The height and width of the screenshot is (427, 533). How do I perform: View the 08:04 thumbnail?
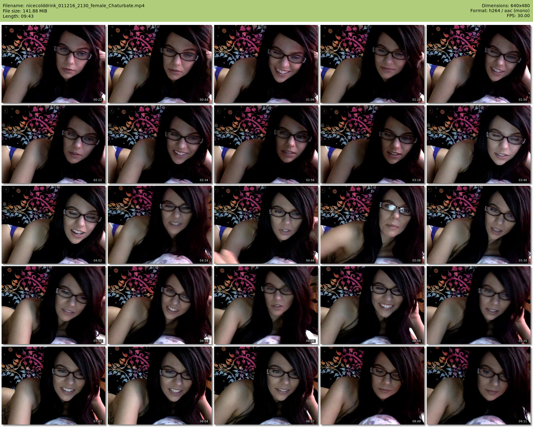click(160, 386)
